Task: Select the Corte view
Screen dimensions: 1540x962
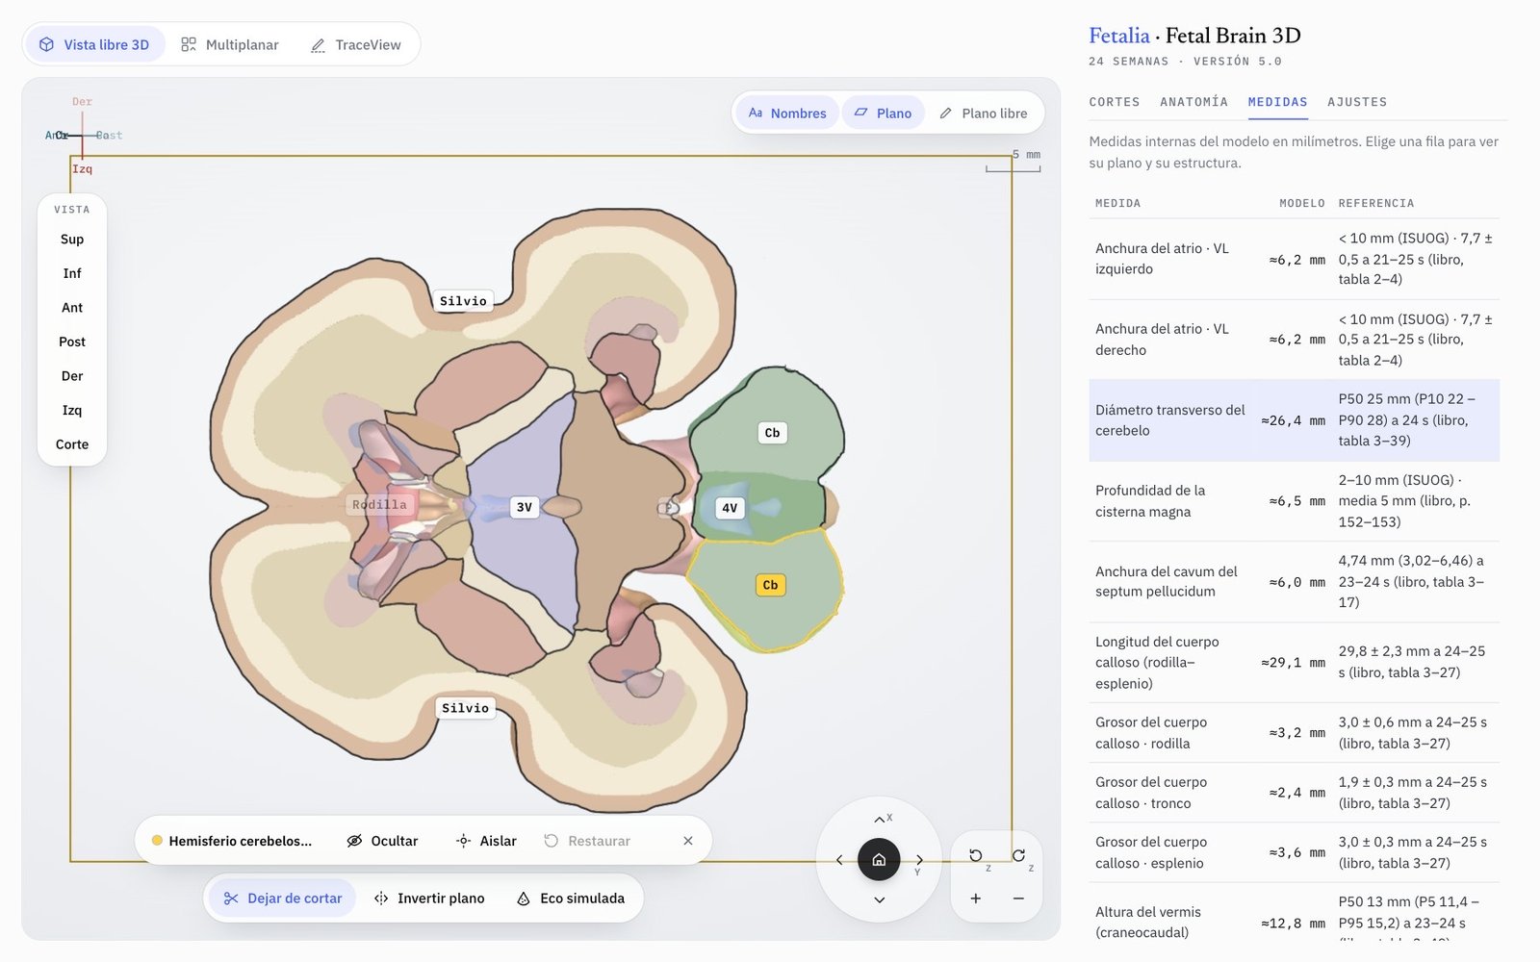Action: (72, 444)
